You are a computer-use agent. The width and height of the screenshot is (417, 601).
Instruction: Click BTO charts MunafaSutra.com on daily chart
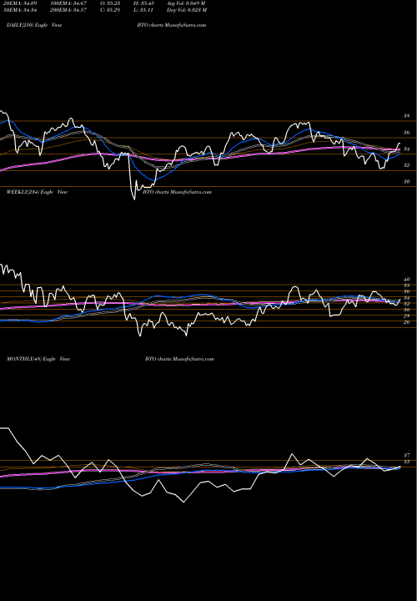(172, 25)
